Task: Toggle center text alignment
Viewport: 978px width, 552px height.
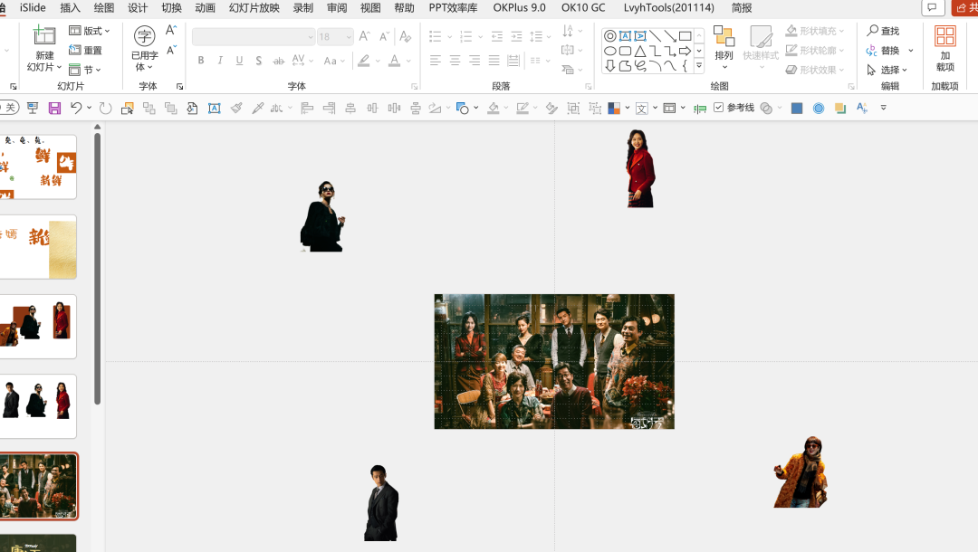Action: pyautogui.click(x=455, y=61)
